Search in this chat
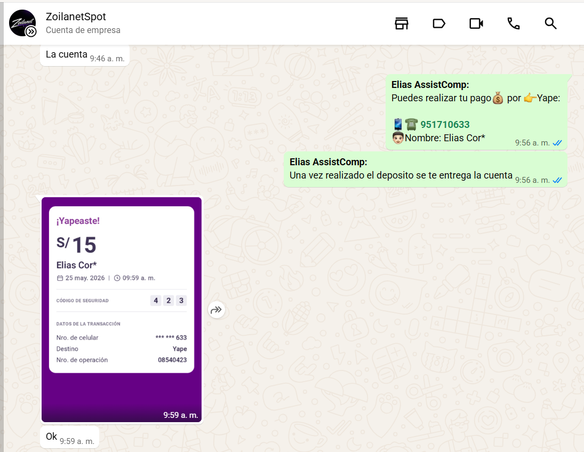 pos(550,23)
